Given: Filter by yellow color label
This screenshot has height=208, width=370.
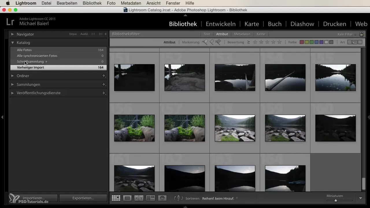Looking at the screenshot, I should click(307, 42).
